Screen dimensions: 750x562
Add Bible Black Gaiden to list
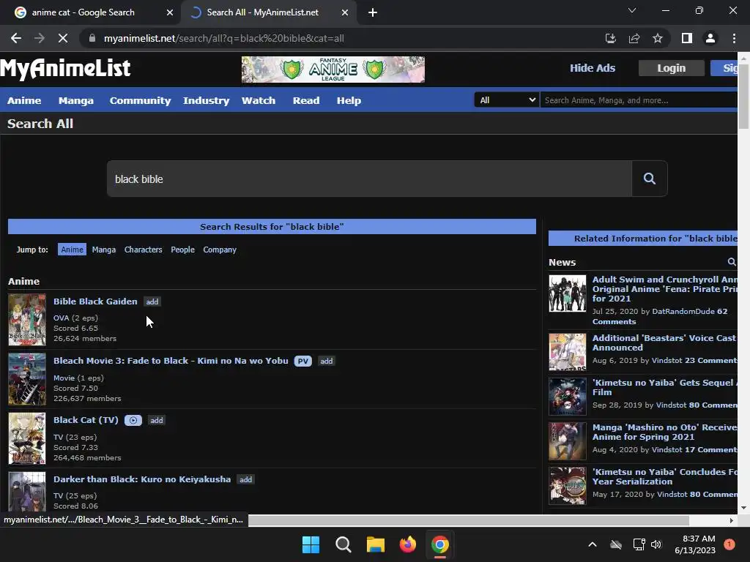[152, 301]
